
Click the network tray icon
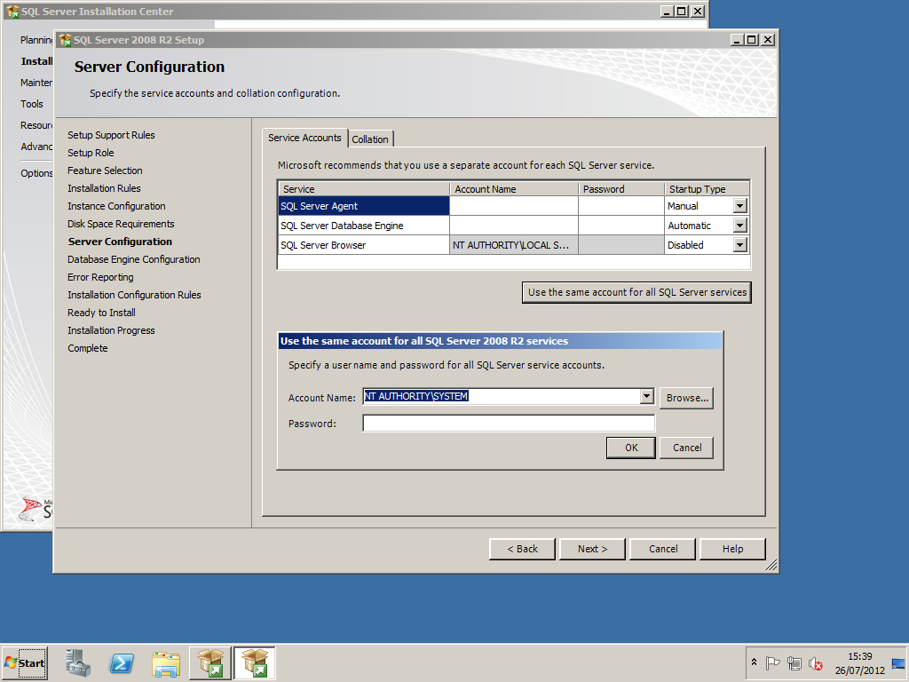[794, 662]
